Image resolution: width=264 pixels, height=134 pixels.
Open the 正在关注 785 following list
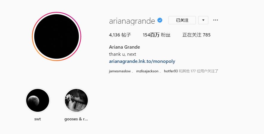pos(196,35)
